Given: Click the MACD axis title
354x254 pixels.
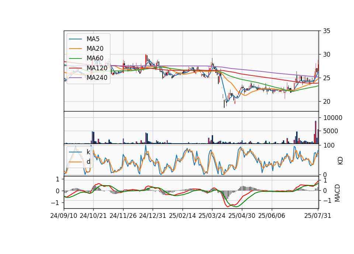Looking at the screenshot, I should coord(337,193).
